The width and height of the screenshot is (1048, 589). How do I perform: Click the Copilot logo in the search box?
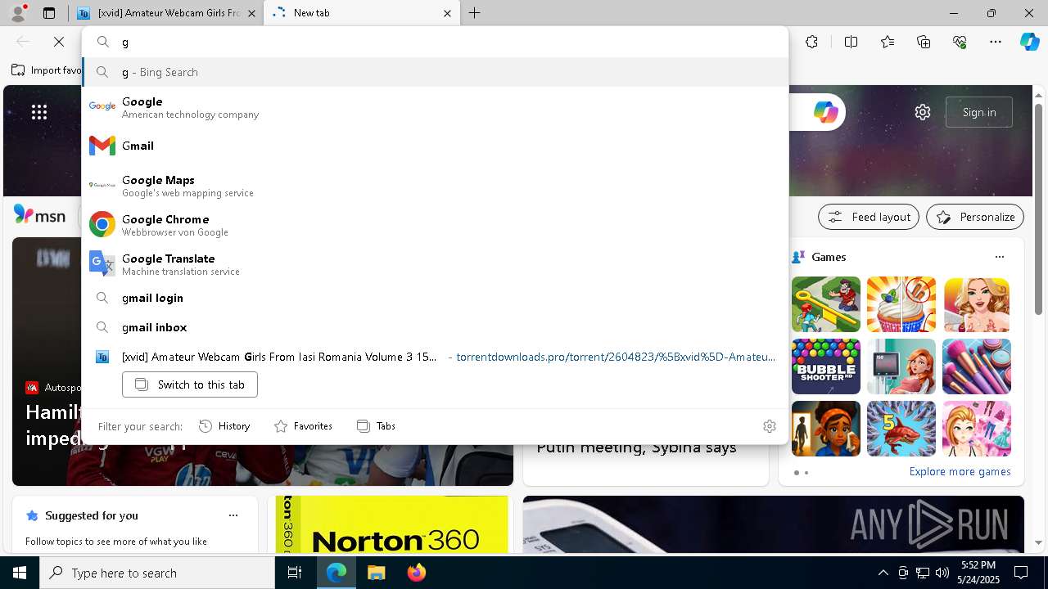(825, 112)
